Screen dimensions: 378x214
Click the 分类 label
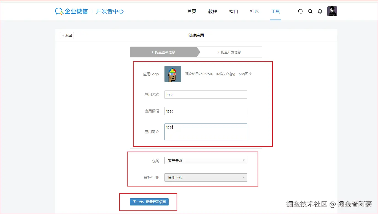[155, 161]
